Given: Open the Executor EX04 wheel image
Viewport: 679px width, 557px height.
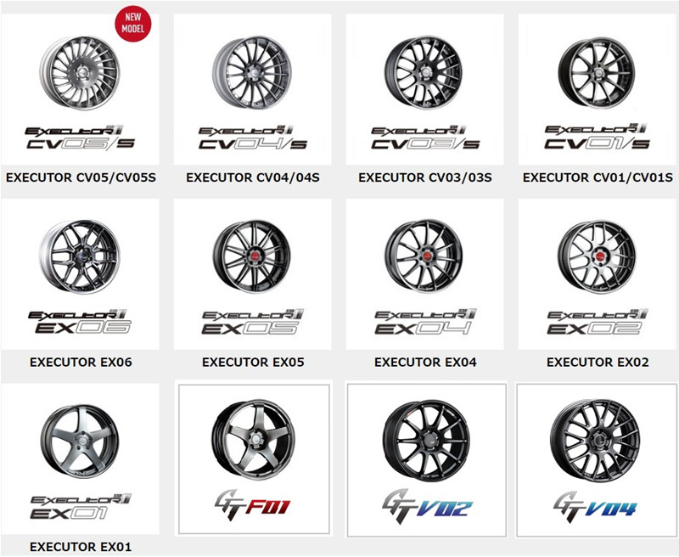Looking at the screenshot, I should click(424, 256).
